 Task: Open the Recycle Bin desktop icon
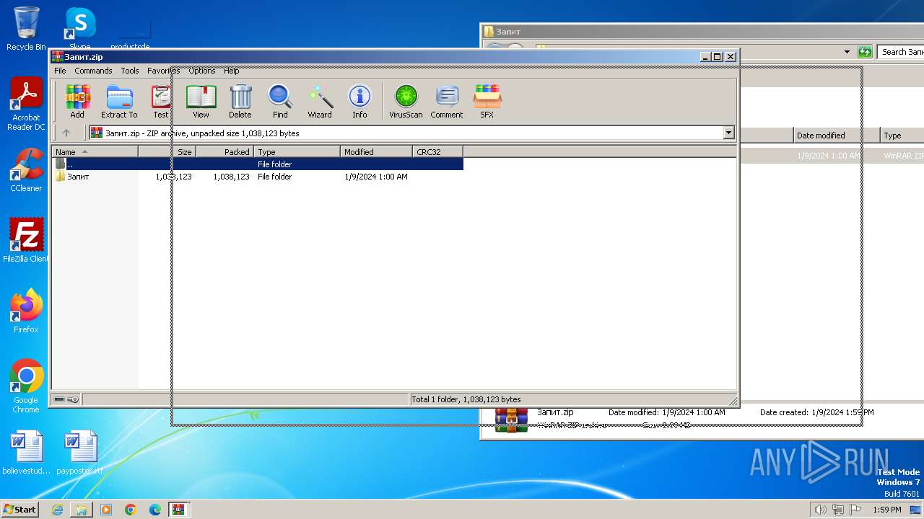click(26, 29)
